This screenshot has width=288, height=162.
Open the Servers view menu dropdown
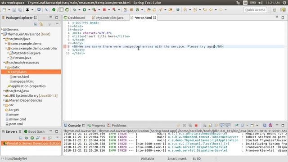(57, 138)
